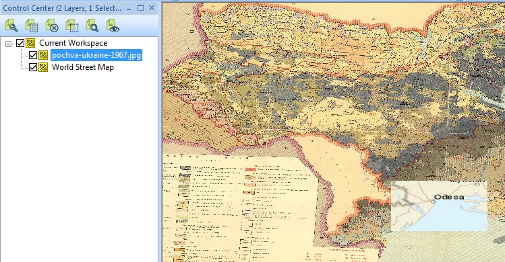Uncheck the pochva-ukraine-1967.jpg layer checkbox
Screen dimensions: 505x262
[33, 55]
